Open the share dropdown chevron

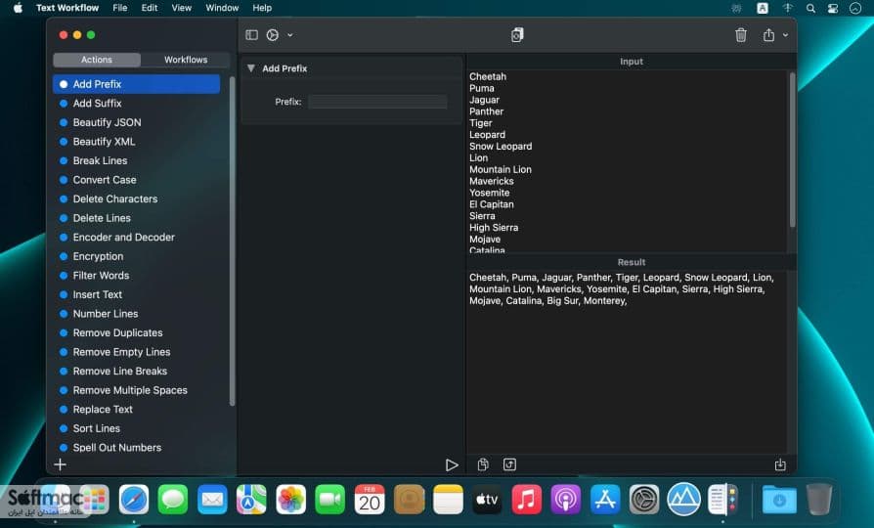click(785, 35)
